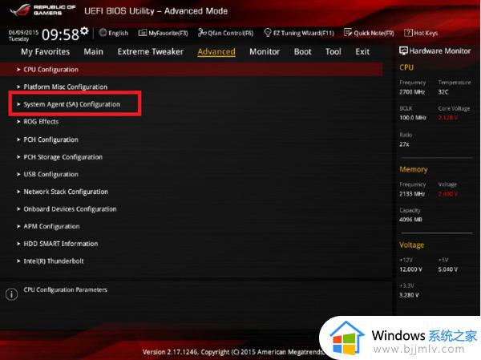Click the CPU Configuration Parameters help text
The image size is (481, 360).
pos(66,289)
